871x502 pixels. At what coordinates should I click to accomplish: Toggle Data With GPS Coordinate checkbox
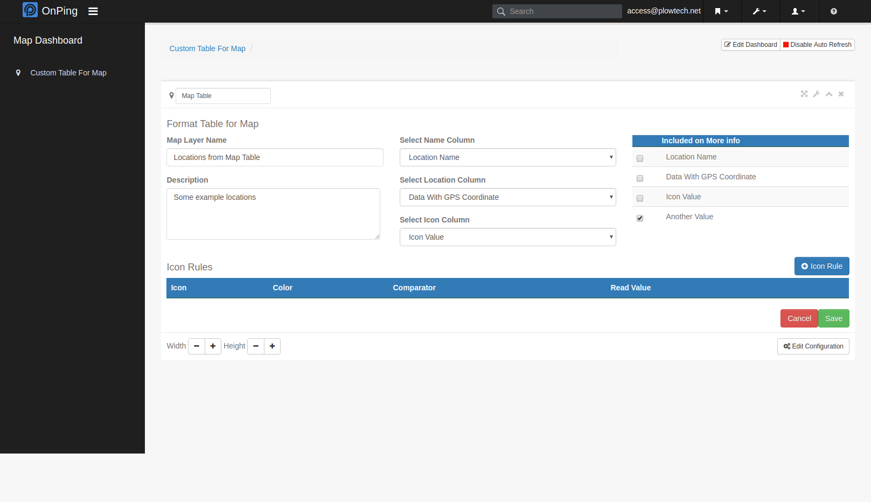click(640, 178)
